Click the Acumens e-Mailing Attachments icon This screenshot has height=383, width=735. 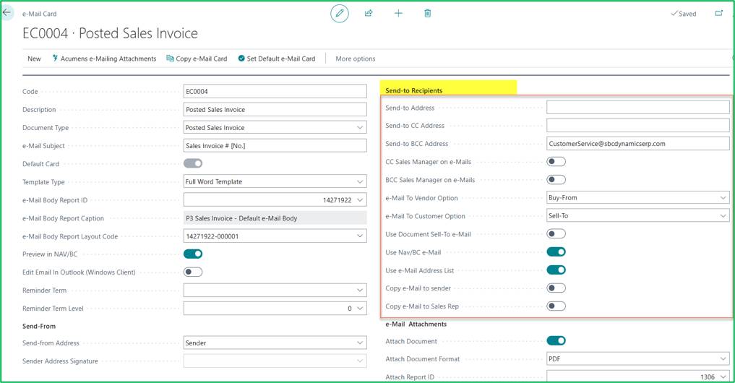(55, 58)
